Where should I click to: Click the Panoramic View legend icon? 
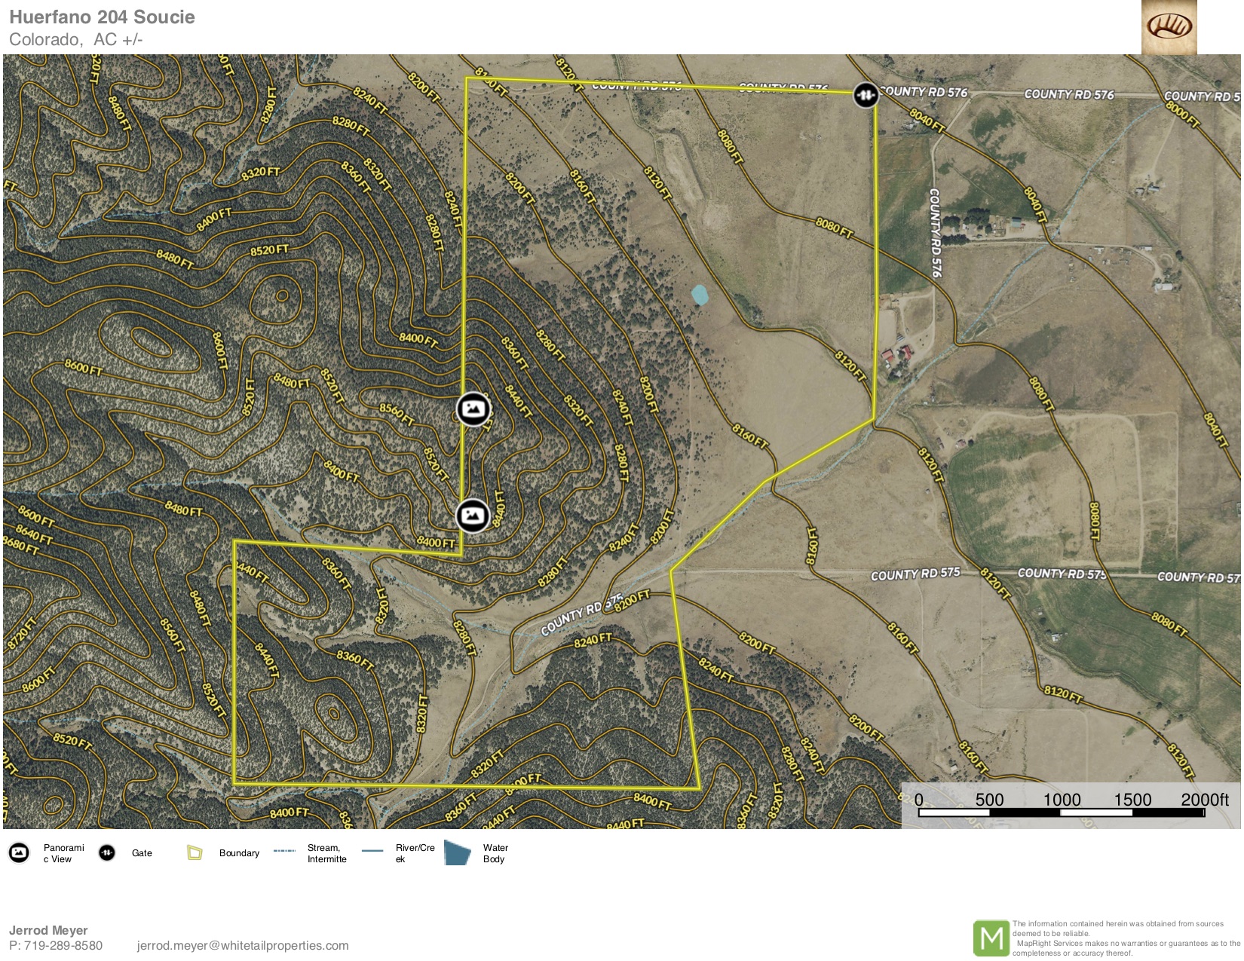coord(19,853)
